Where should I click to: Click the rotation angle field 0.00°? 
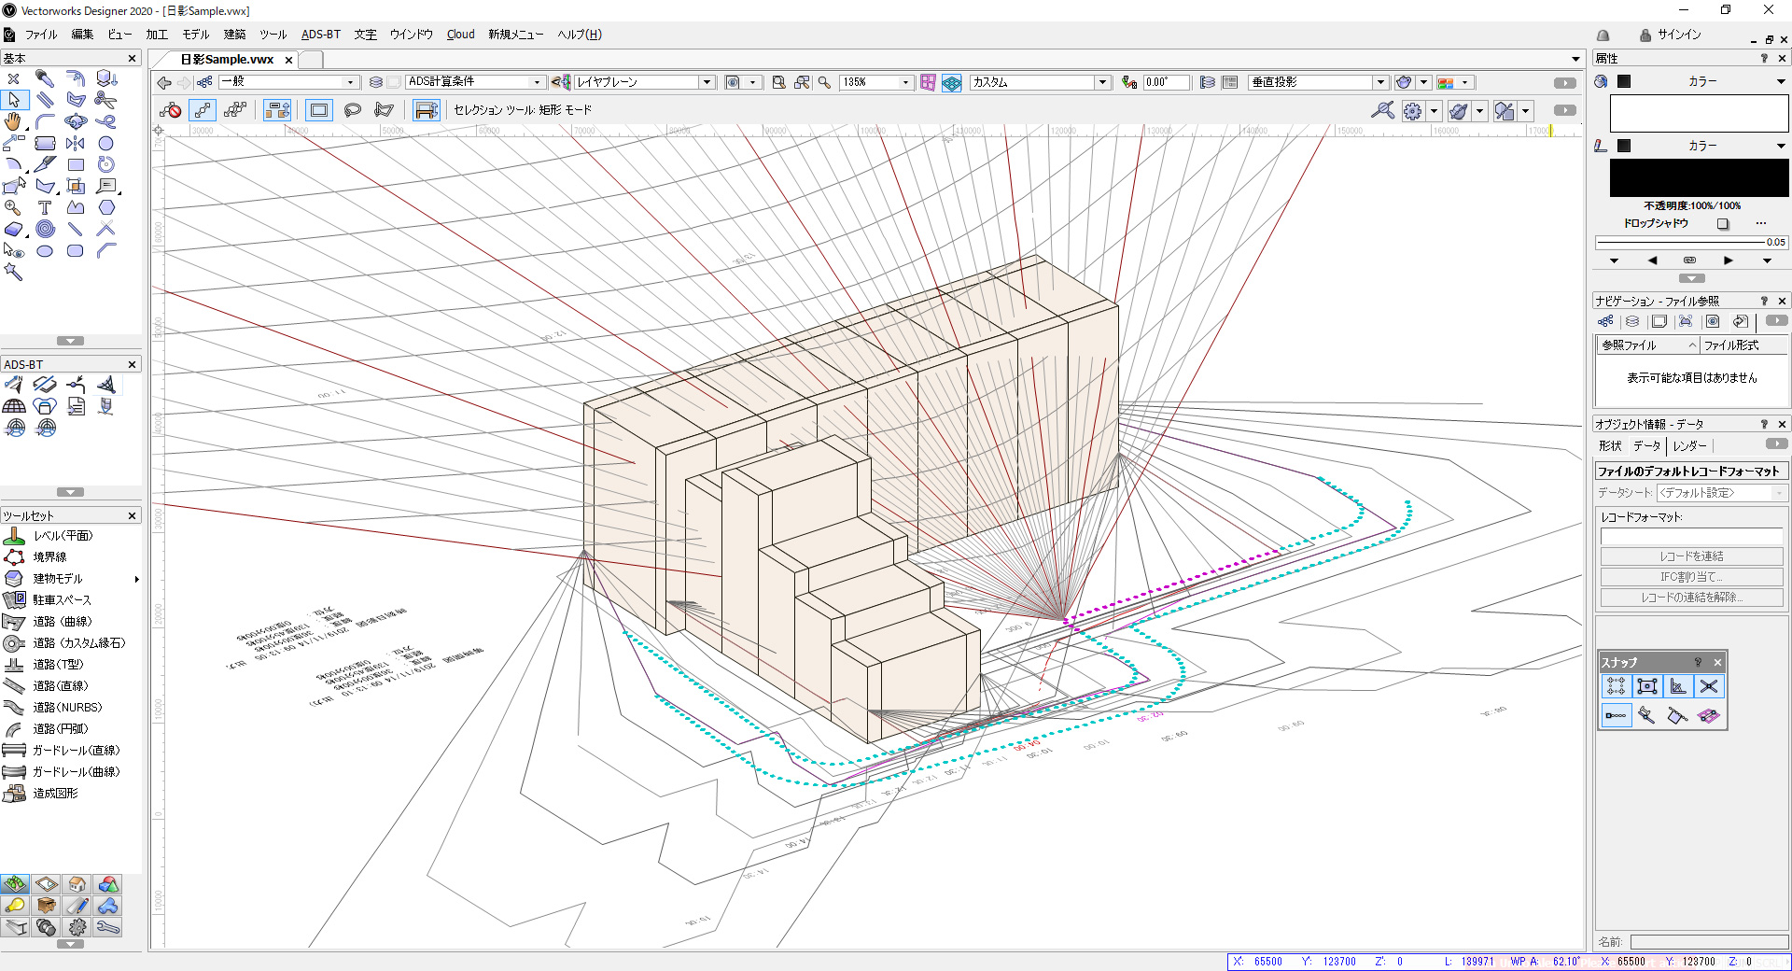[1166, 82]
